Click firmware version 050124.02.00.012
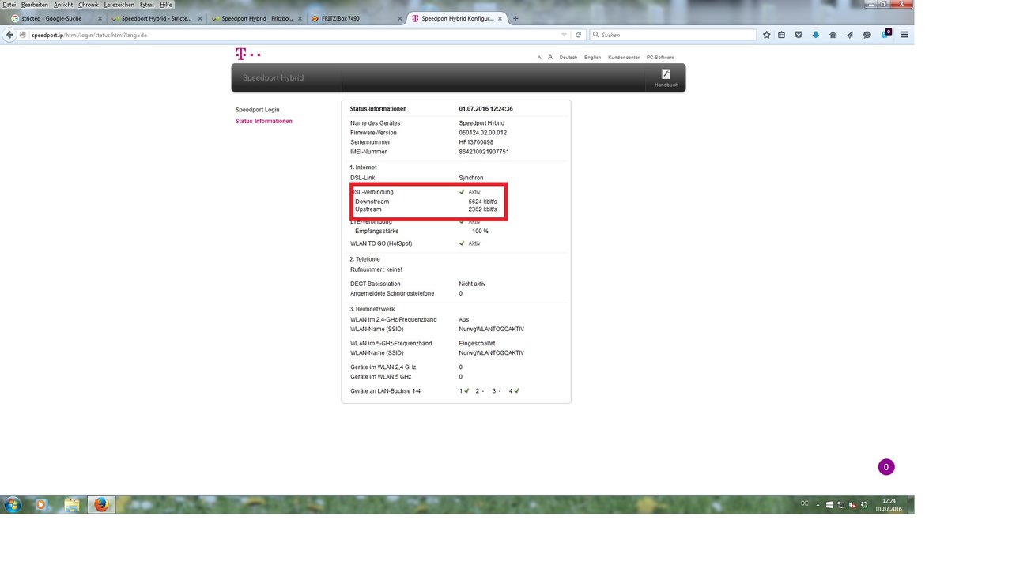The height and width of the screenshot is (569, 1012). click(483, 133)
